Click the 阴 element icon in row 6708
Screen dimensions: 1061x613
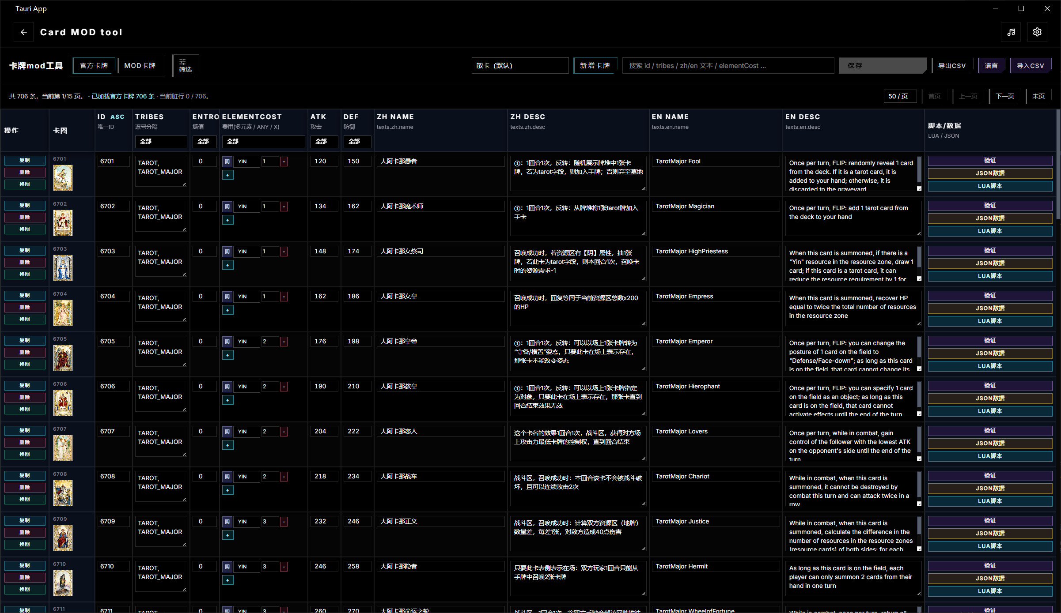click(227, 477)
